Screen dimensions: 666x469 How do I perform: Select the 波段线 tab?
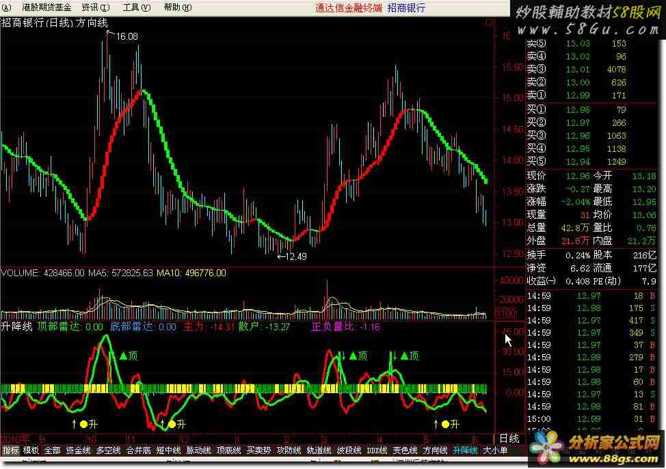pos(349,450)
